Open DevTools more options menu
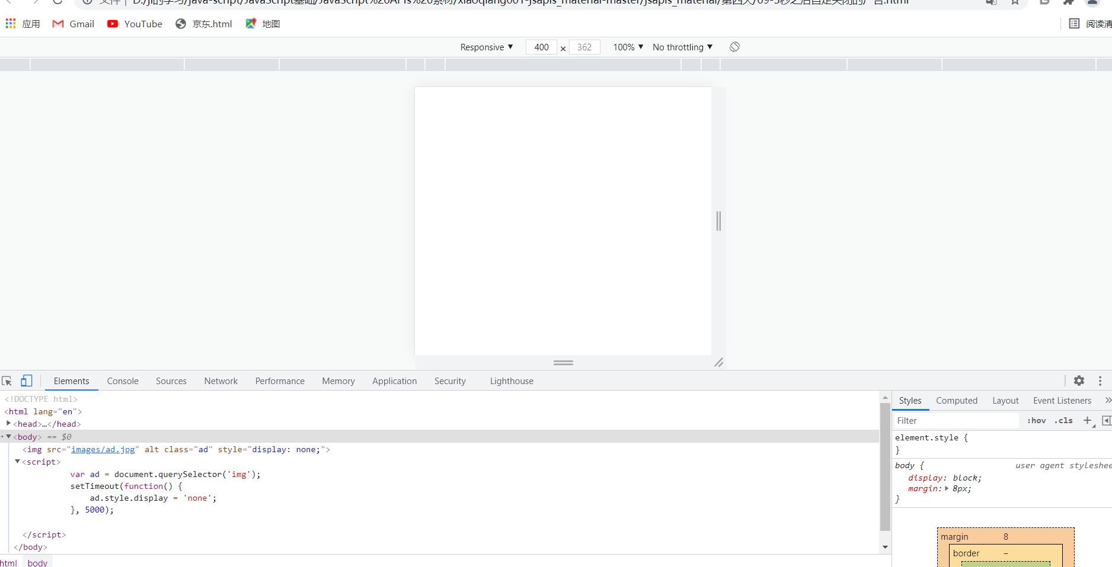 click(x=1100, y=381)
